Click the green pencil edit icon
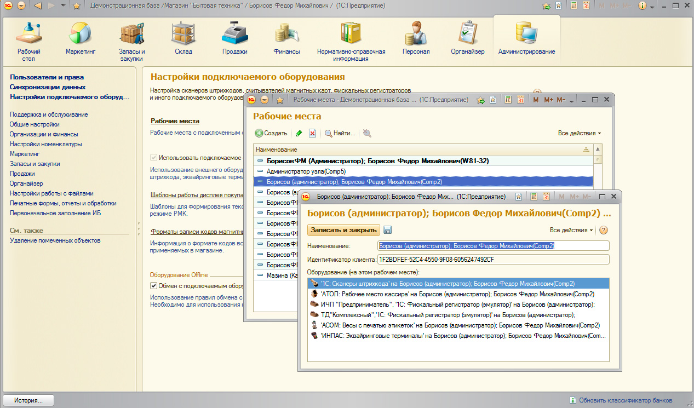The image size is (694, 408). coord(299,133)
